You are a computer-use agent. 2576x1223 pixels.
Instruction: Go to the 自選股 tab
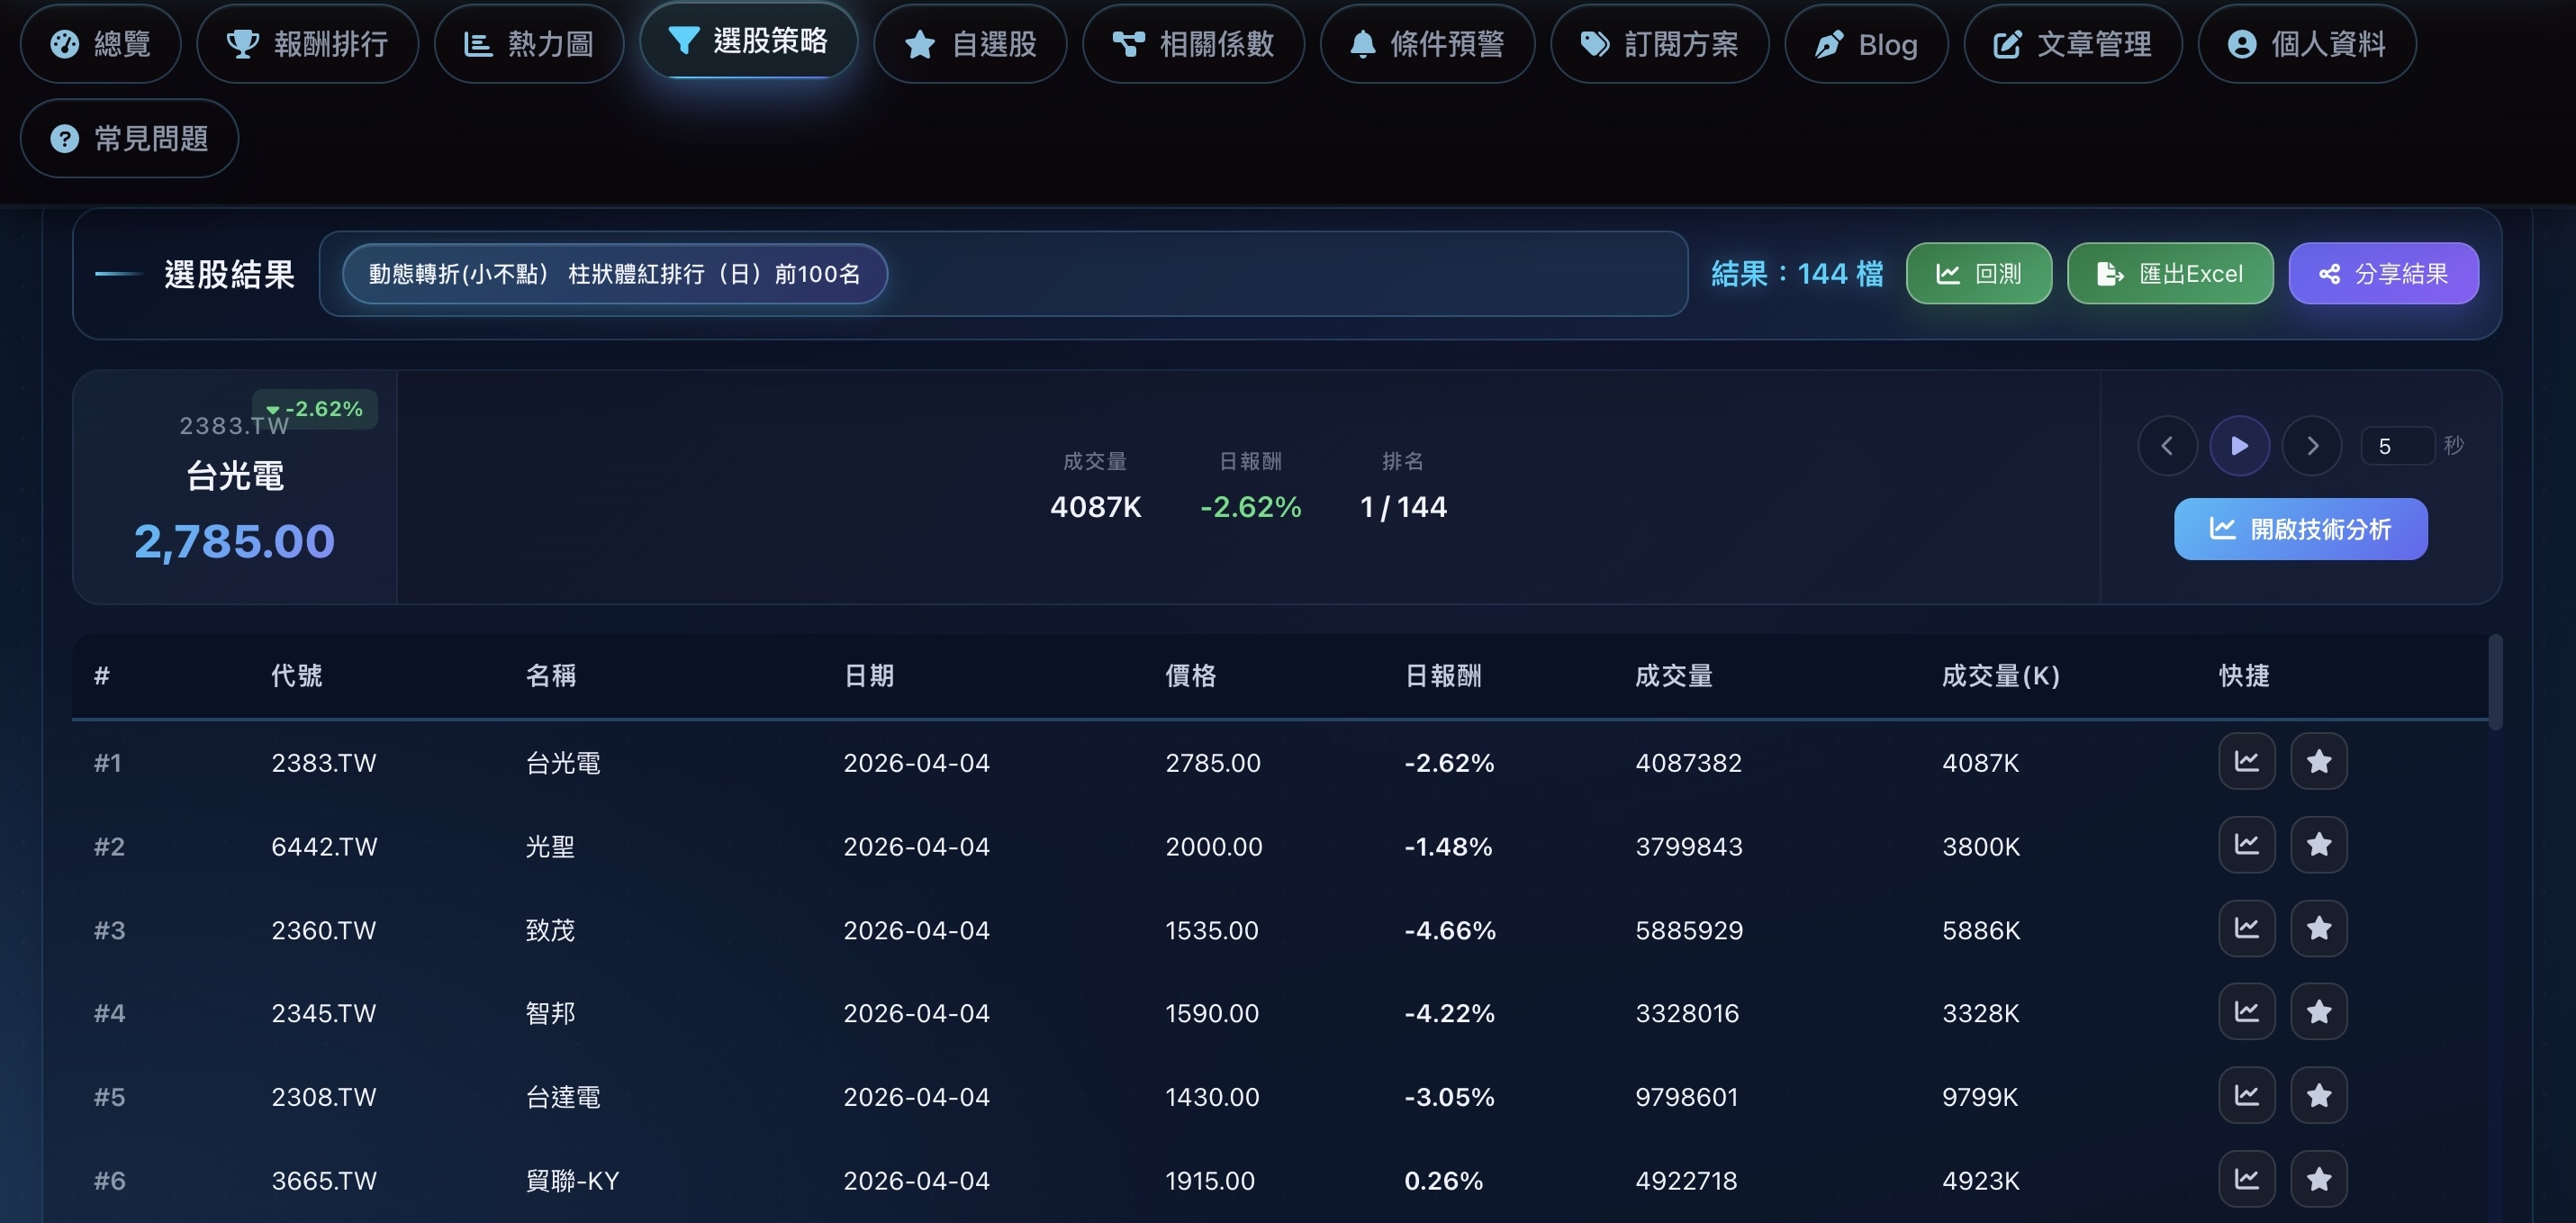click(970, 44)
